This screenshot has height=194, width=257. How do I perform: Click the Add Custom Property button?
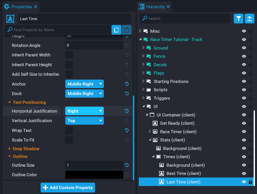click(68, 188)
